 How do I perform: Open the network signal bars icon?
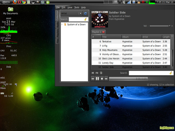click(129, 2)
